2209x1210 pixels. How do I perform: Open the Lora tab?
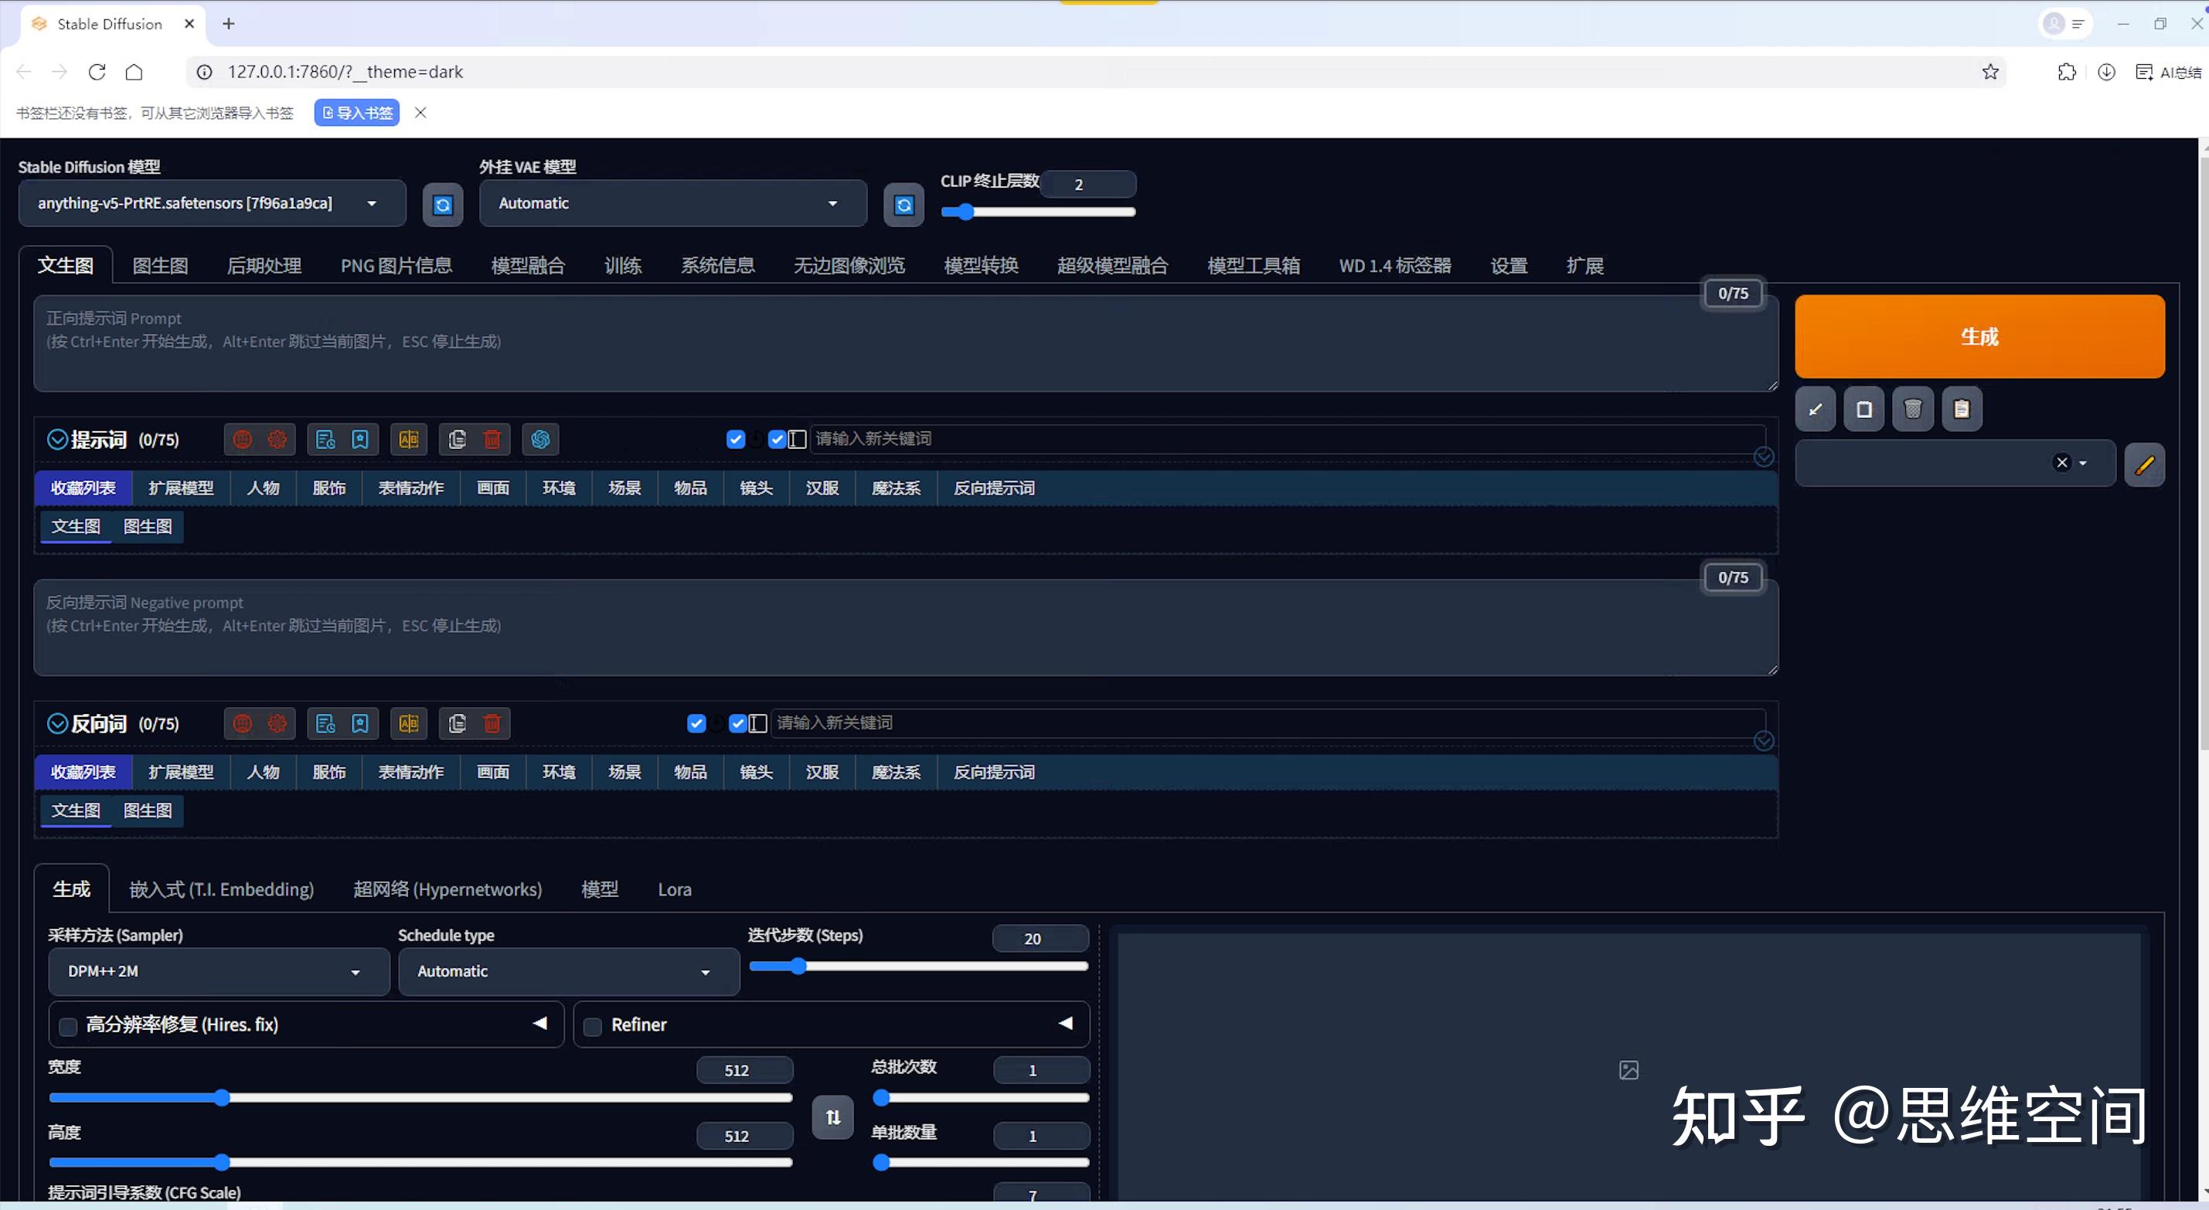click(x=674, y=889)
